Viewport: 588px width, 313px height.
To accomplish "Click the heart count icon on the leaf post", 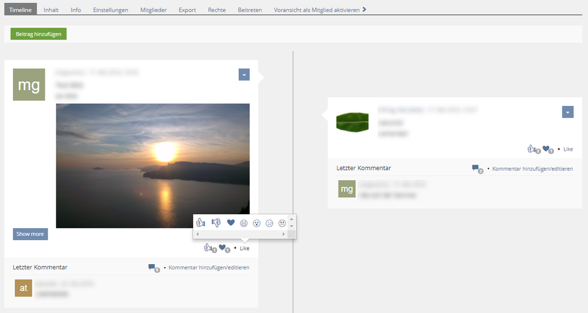I will click(x=546, y=149).
